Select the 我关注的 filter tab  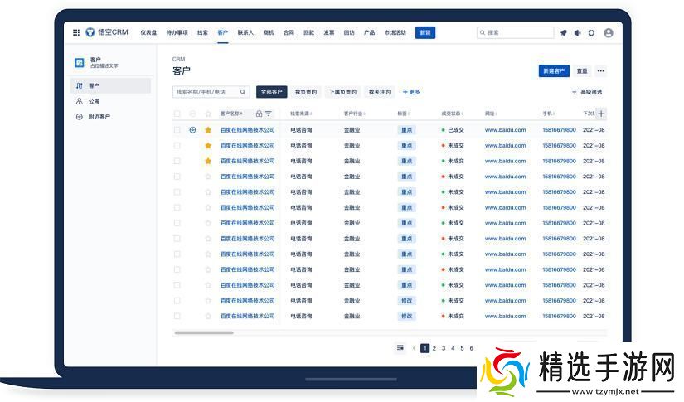coord(380,92)
